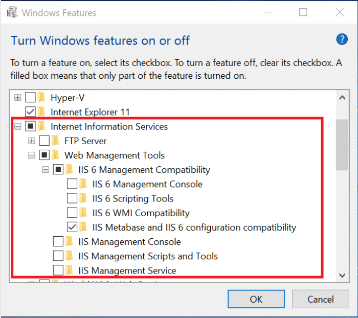Click the IIS Management Service folder icon
This screenshot has width=358, height=318.
(70, 270)
